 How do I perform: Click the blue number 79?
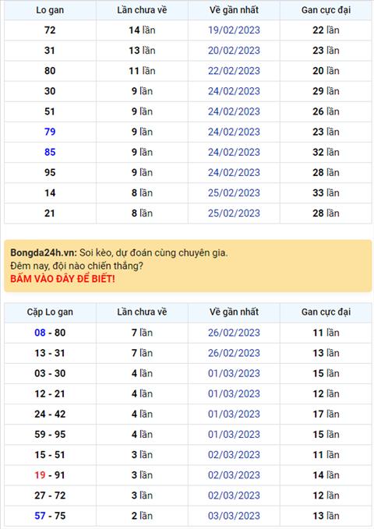[50, 132]
